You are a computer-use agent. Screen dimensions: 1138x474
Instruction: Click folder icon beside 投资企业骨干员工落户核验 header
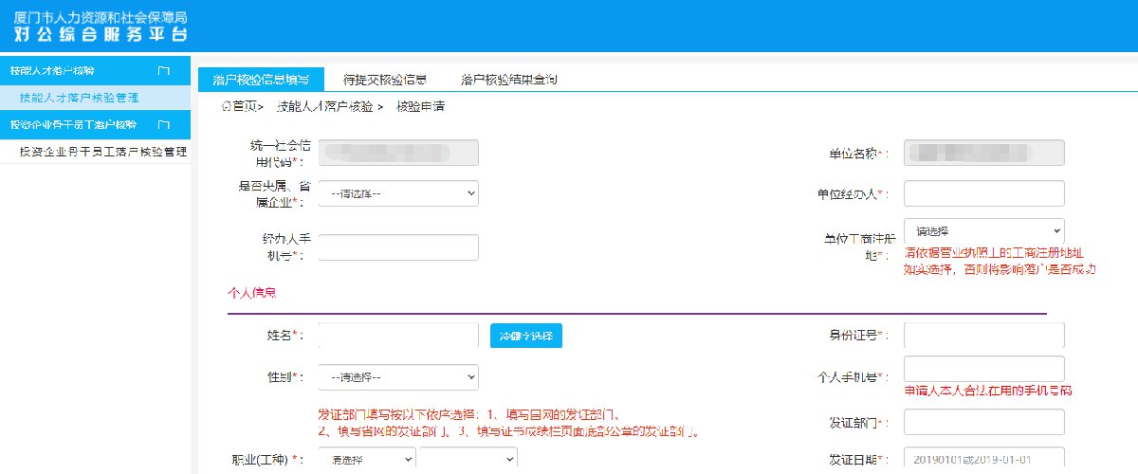point(163,124)
